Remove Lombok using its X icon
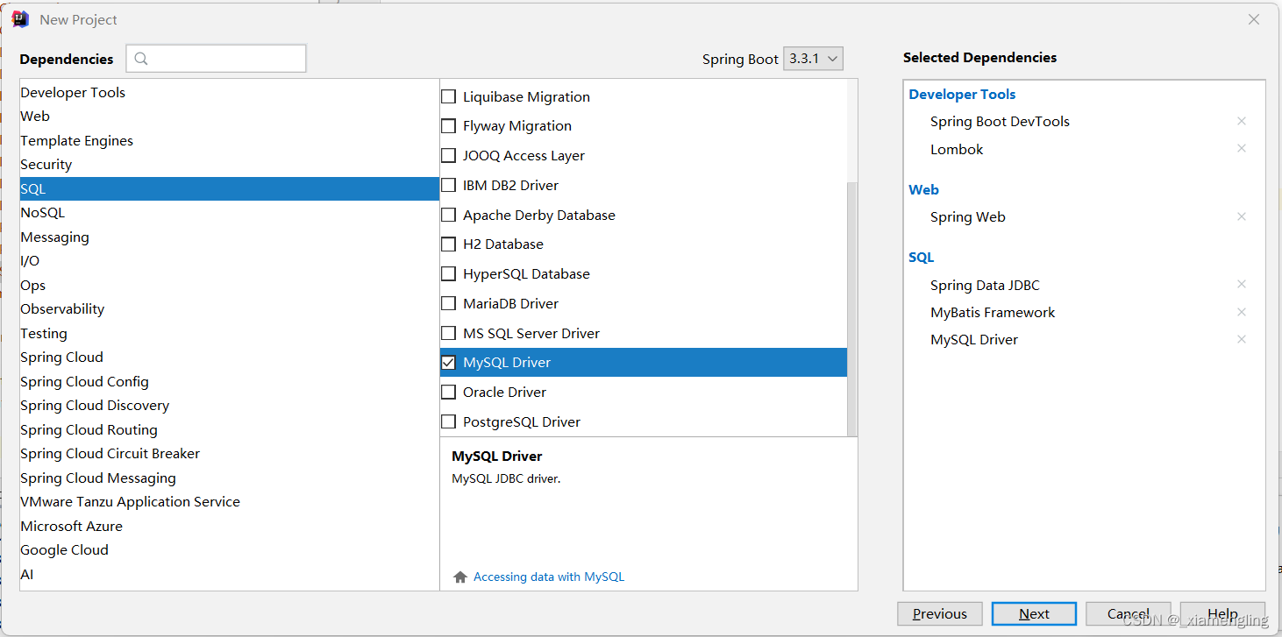Screen dimensions: 1282x637 point(1241,149)
